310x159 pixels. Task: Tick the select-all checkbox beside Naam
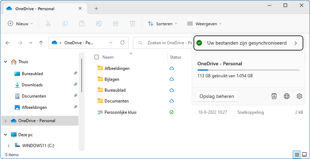pyautogui.click(x=96, y=57)
